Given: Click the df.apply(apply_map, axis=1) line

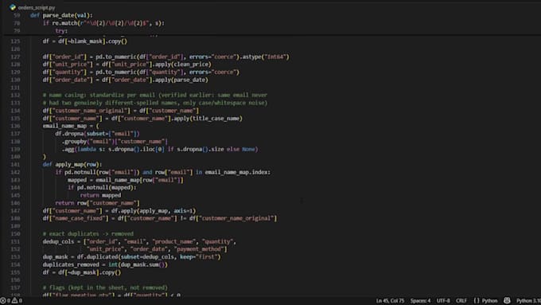Looking at the screenshot, I should 119,211.
